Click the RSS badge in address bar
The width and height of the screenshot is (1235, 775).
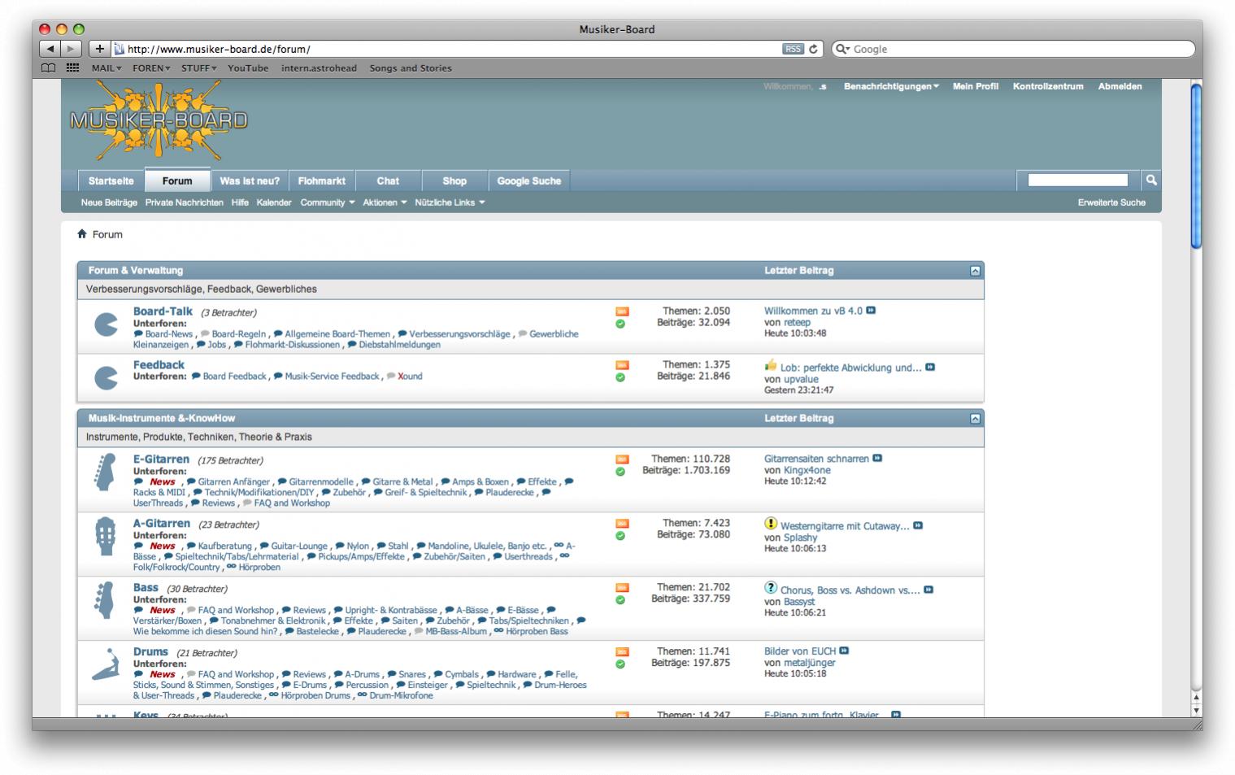pos(793,49)
